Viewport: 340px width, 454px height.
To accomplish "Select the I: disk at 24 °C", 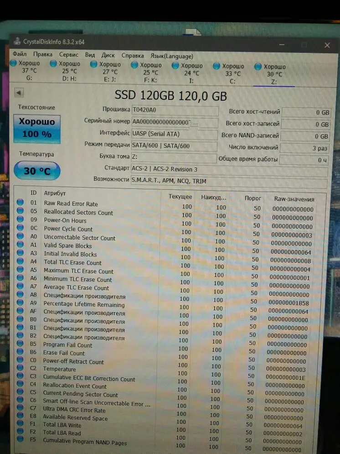I will pyautogui.click(x=188, y=73).
